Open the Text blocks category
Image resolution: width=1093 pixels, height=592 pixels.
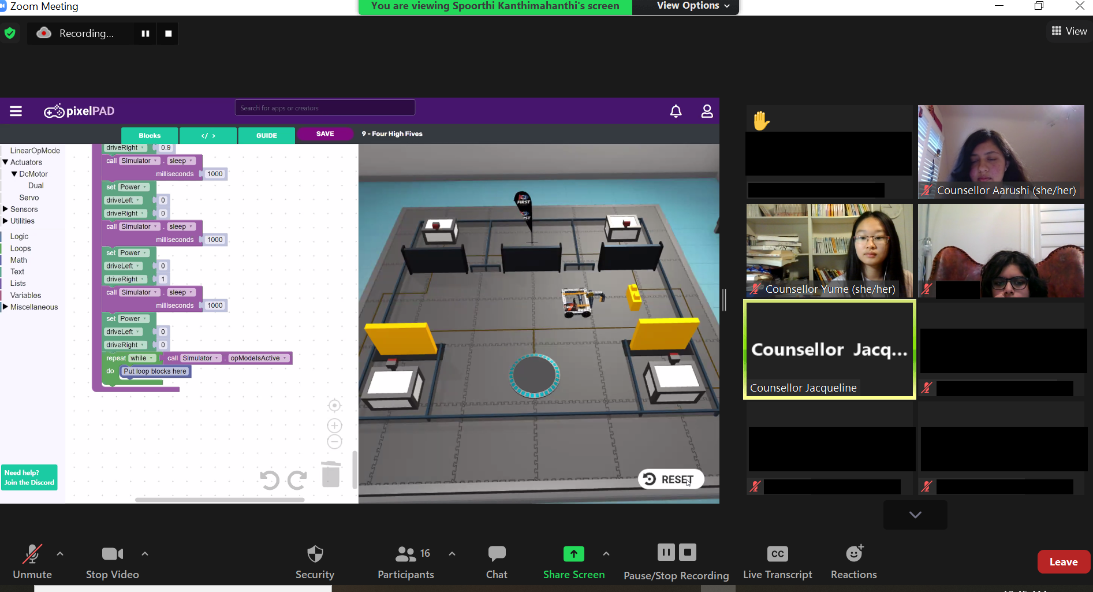click(x=17, y=271)
